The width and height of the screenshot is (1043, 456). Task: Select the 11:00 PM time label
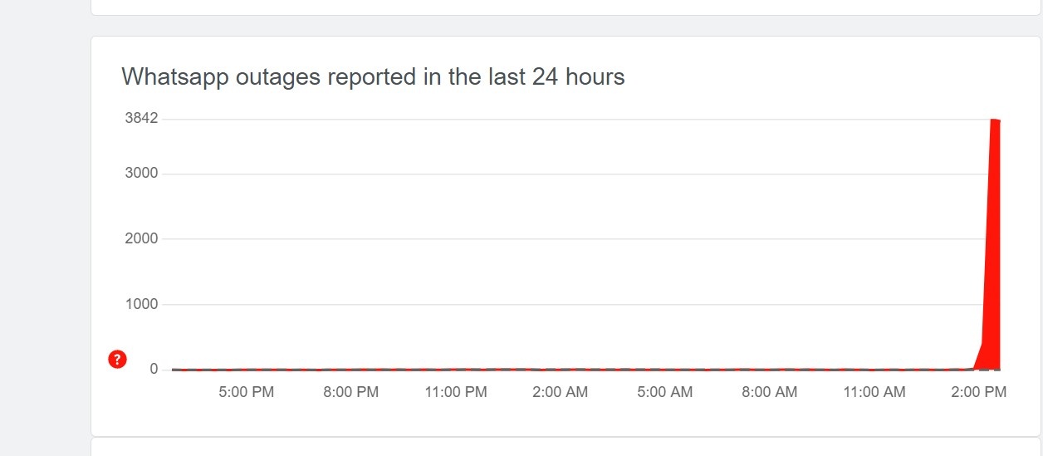(x=455, y=392)
